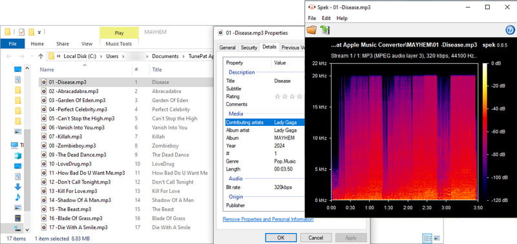Expand the chevron after Users in address bar
The height and width of the screenshot is (244, 517).
[123, 56]
